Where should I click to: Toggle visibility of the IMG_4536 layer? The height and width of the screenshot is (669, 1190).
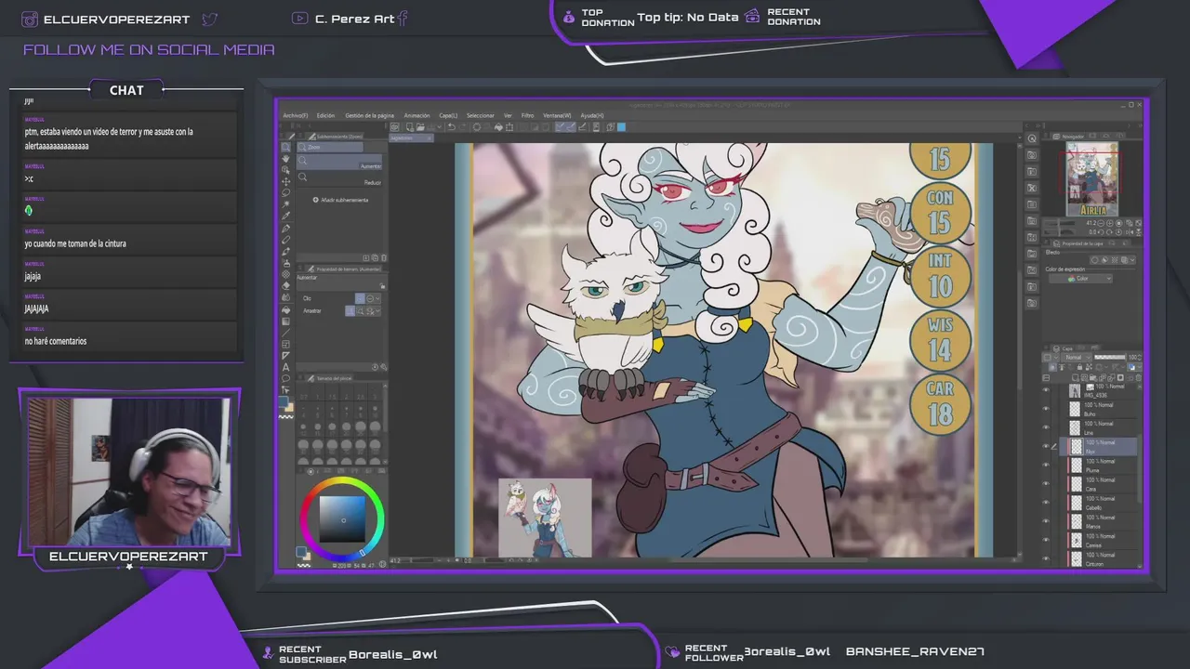click(x=1046, y=389)
